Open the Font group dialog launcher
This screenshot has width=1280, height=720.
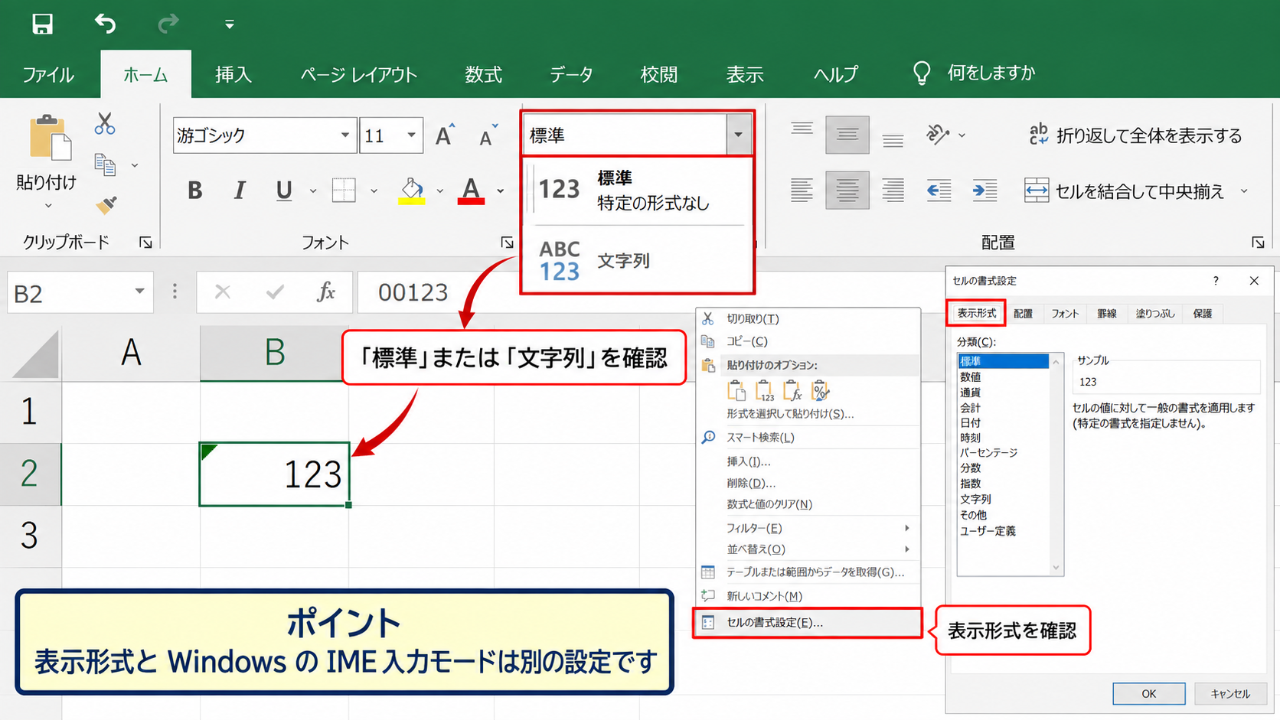(507, 243)
